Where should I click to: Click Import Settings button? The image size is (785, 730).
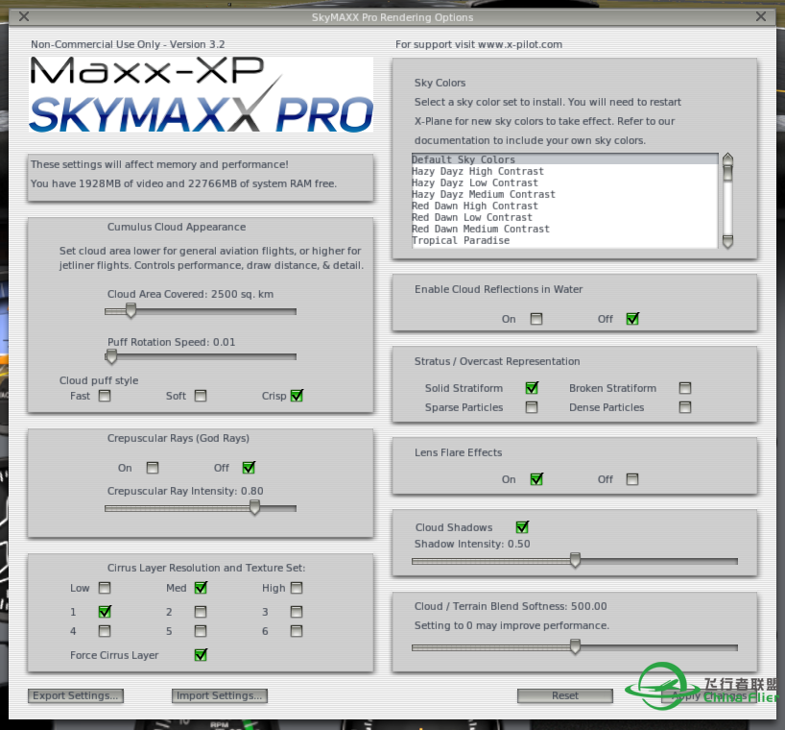tap(219, 695)
